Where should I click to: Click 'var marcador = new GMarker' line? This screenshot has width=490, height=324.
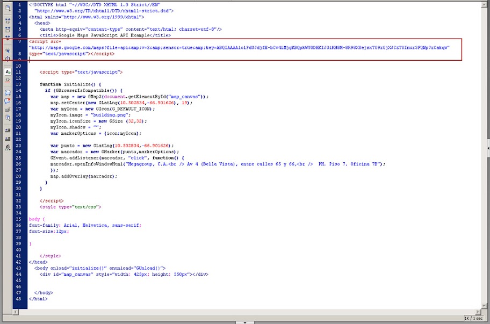tap(114, 152)
